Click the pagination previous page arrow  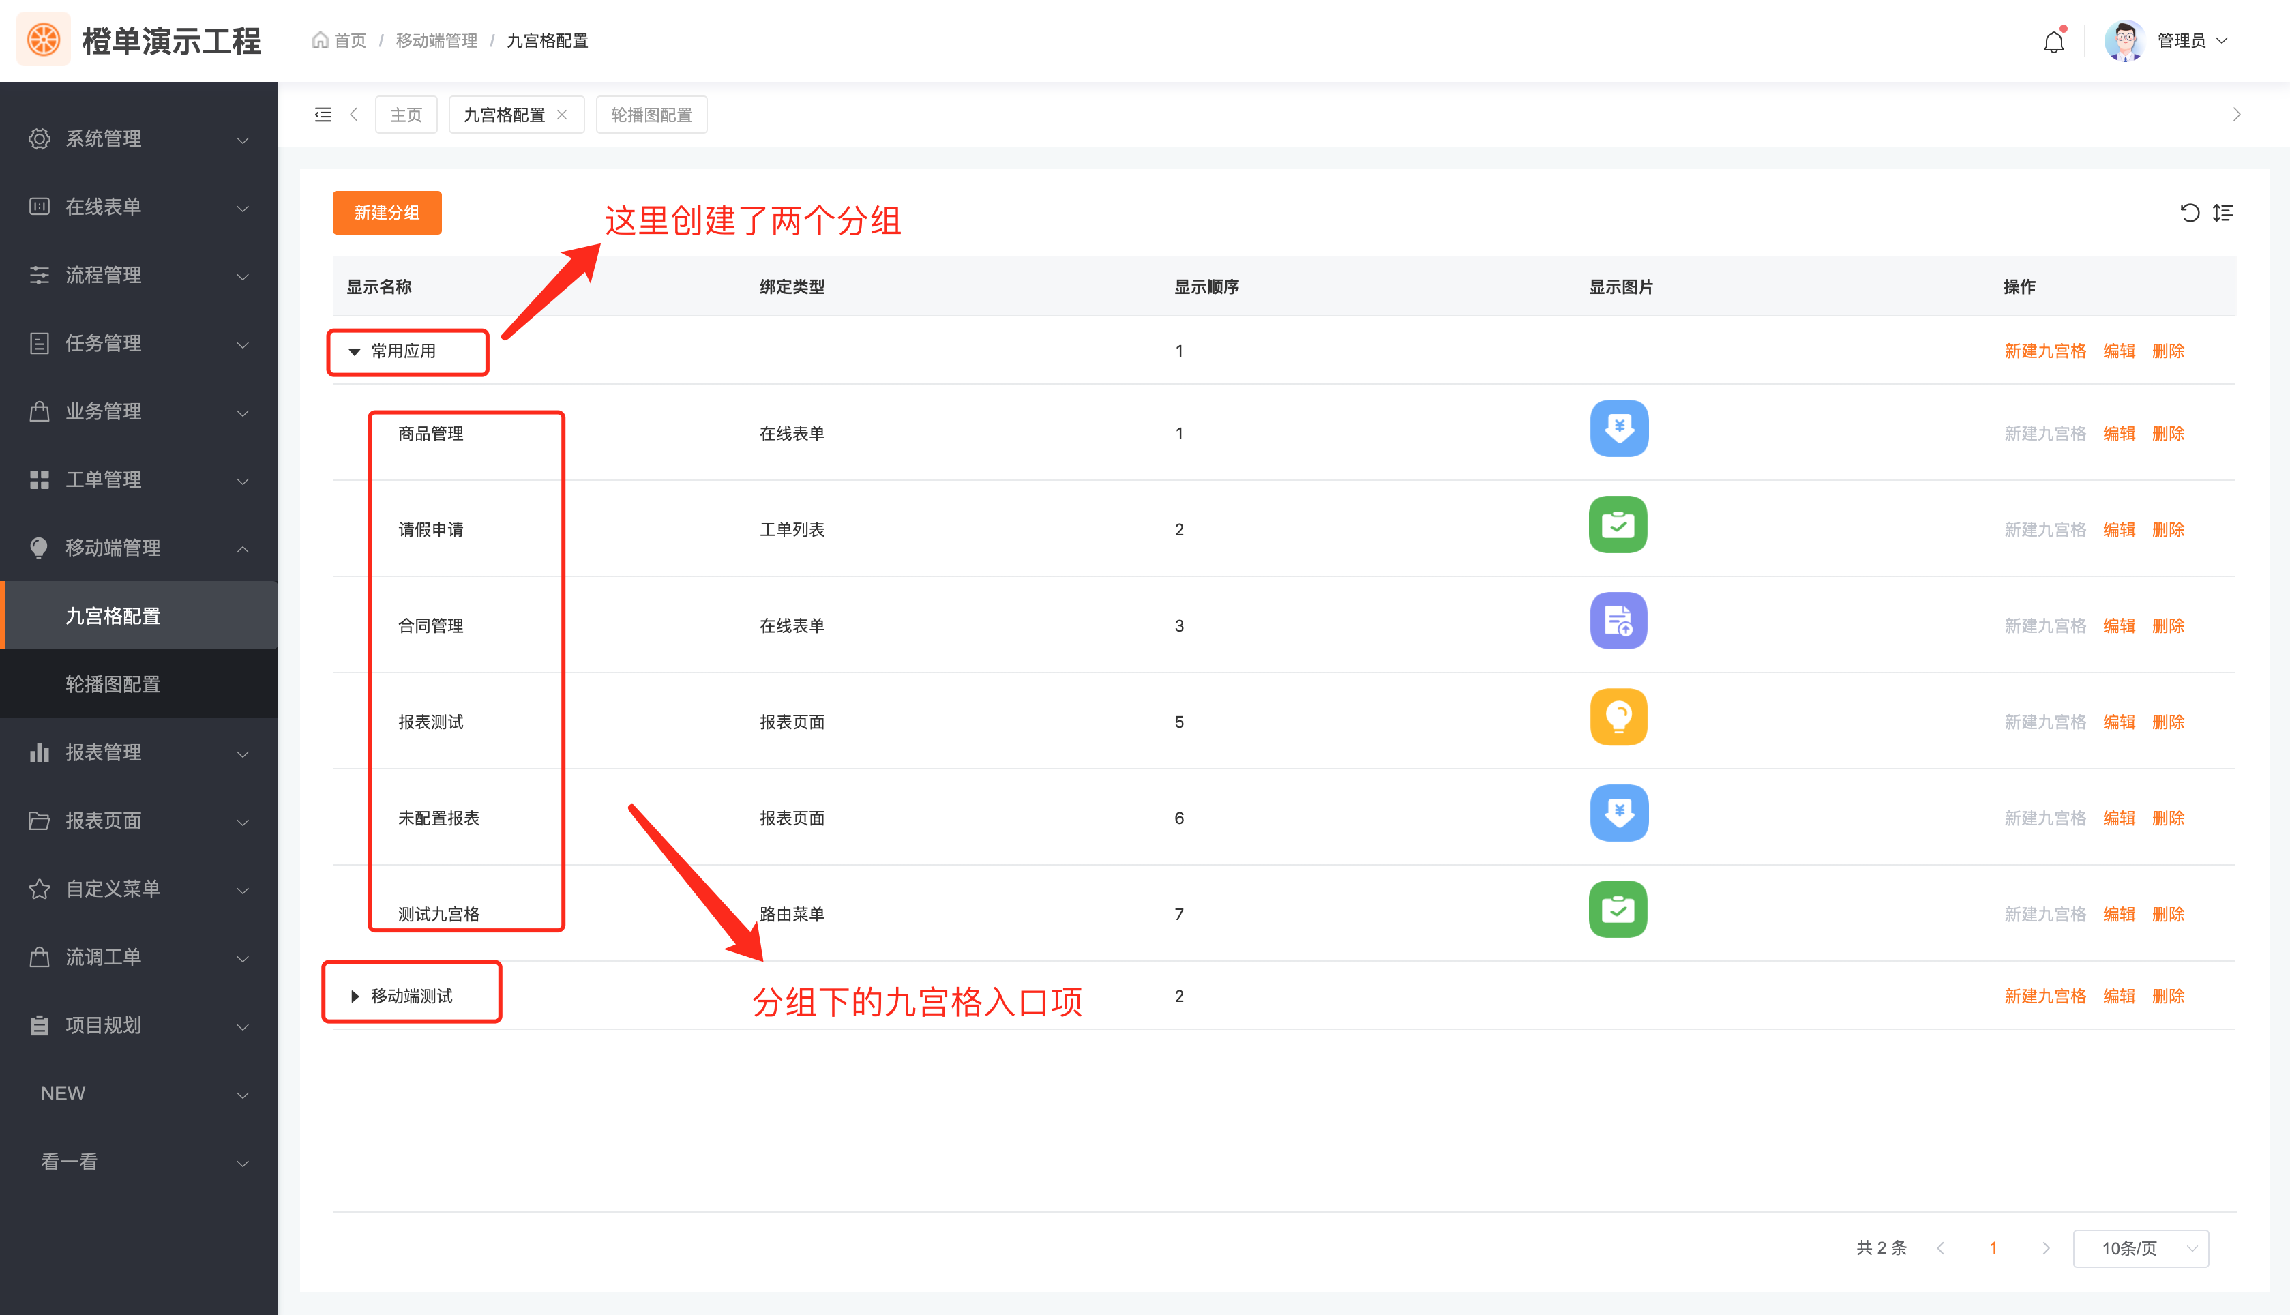click(x=1941, y=1248)
